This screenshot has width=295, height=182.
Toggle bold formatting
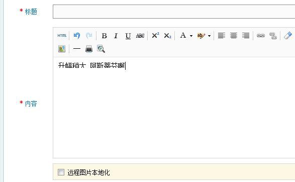pyautogui.click(x=104, y=35)
